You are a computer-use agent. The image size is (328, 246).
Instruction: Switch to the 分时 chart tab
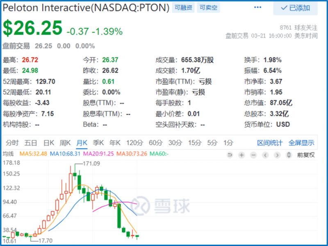tap(12, 143)
